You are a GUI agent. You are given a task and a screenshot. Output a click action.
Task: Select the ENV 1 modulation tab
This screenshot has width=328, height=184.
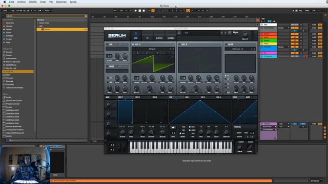click(120, 97)
